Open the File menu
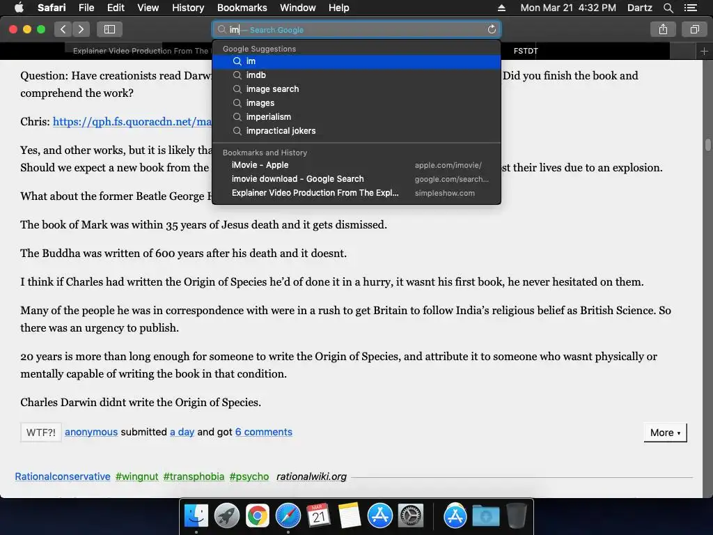The image size is (713, 535). 86,8
